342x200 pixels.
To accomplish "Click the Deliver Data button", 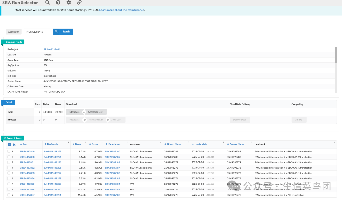I will point(239,119).
